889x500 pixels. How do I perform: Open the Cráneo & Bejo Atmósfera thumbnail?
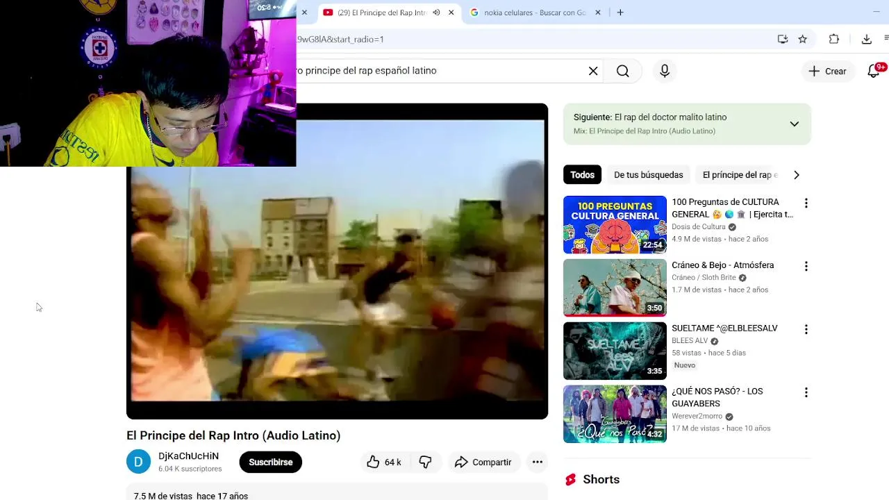[615, 288]
